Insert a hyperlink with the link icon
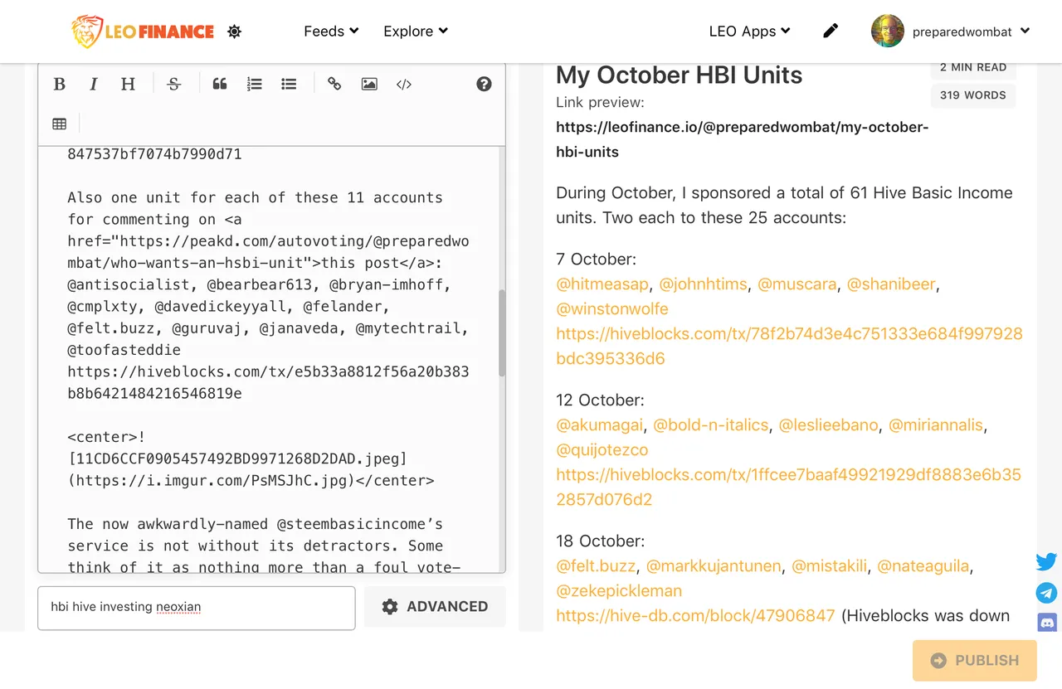 click(x=334, y=84)
